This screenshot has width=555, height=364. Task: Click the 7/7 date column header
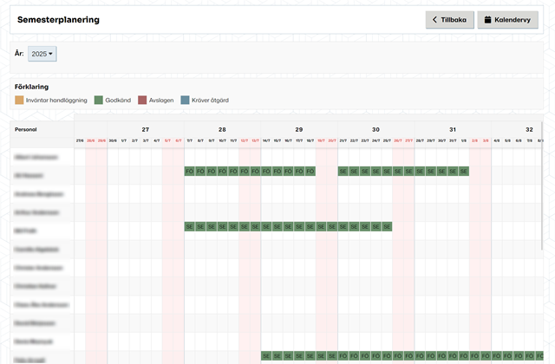(x=190, y=140)
